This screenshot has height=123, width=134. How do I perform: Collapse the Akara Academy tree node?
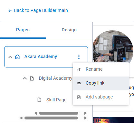[x=10, y=57]
